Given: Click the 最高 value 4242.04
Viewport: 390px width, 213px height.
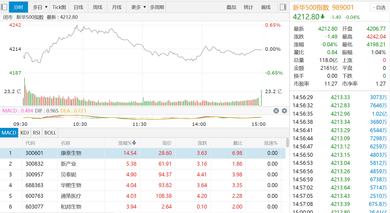Looking at the screenshot, I should tap(376, 37).
